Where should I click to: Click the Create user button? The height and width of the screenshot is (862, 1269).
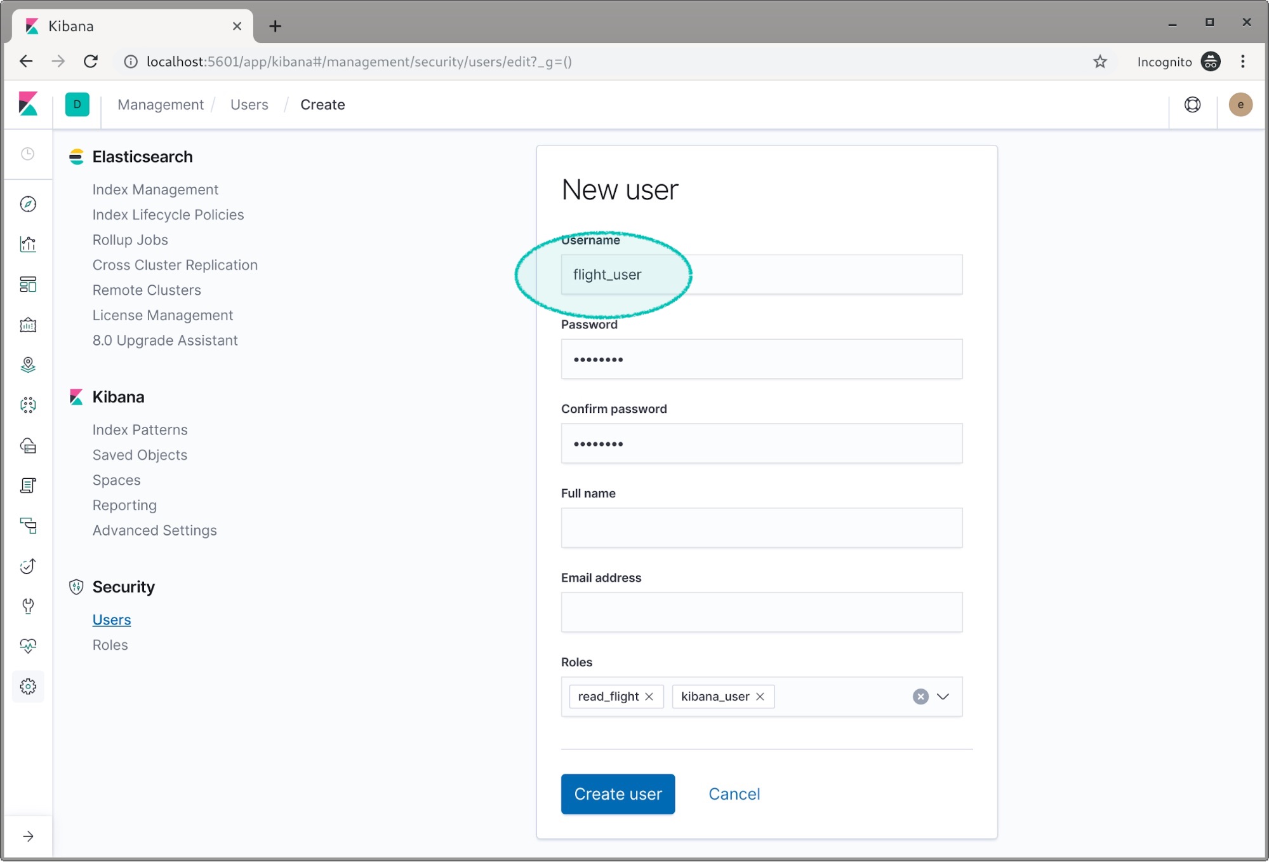click(x=618, y=793)
